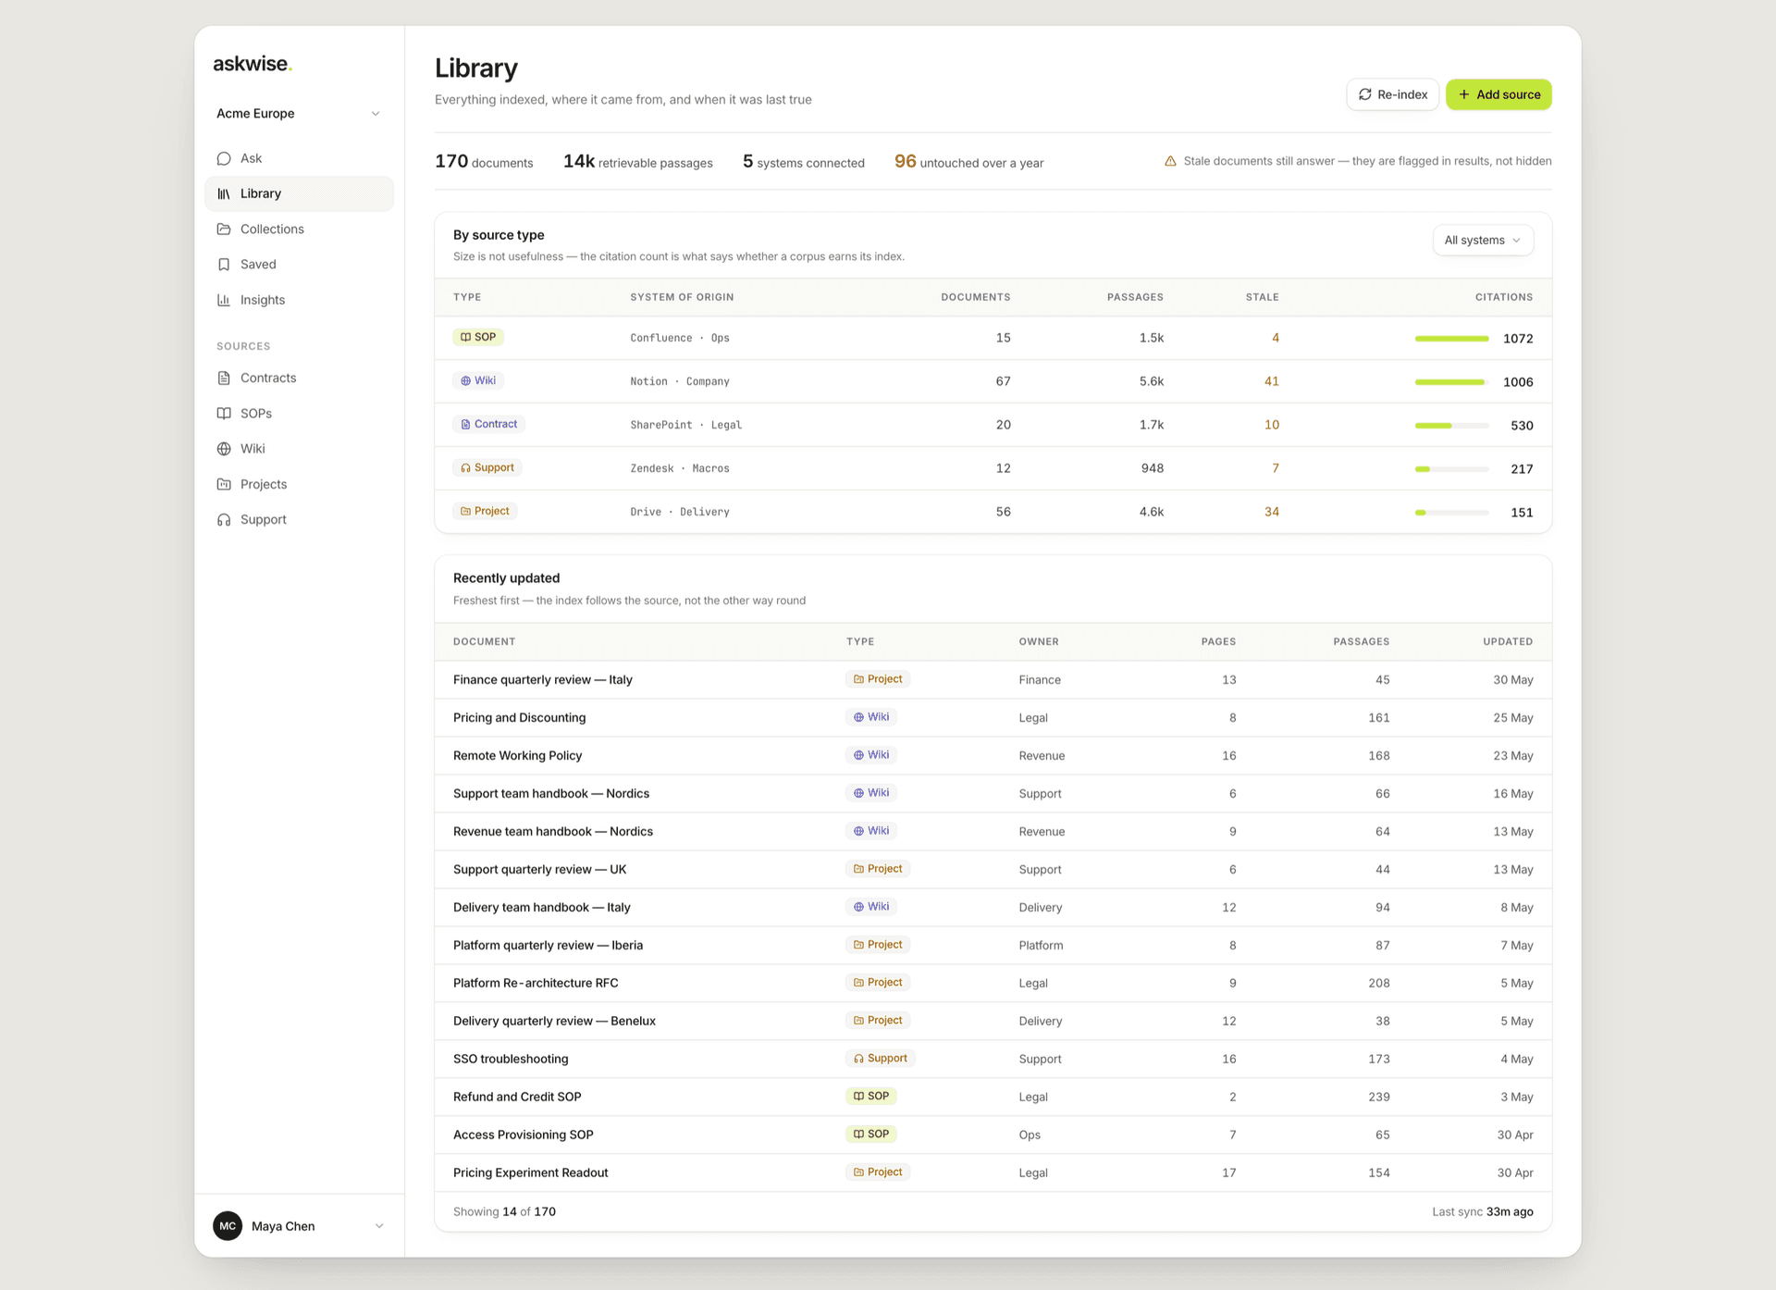Image resolution: width=1776 pixels, height=1290 pixels.
Task: Expand the Acme Europe workspace switcher
Action: 299,114
